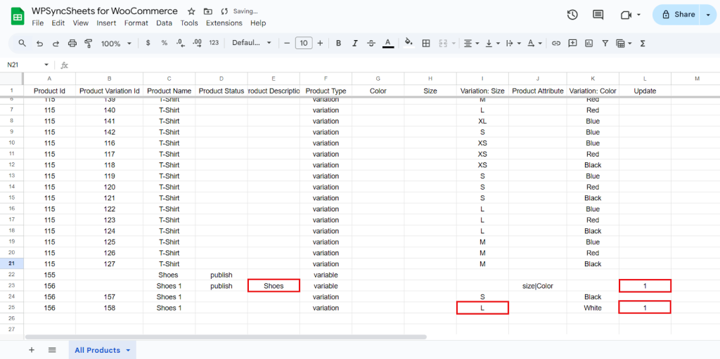720x359 pixels.
Task: Open more number formats 123
Action: tap(214, 43)
